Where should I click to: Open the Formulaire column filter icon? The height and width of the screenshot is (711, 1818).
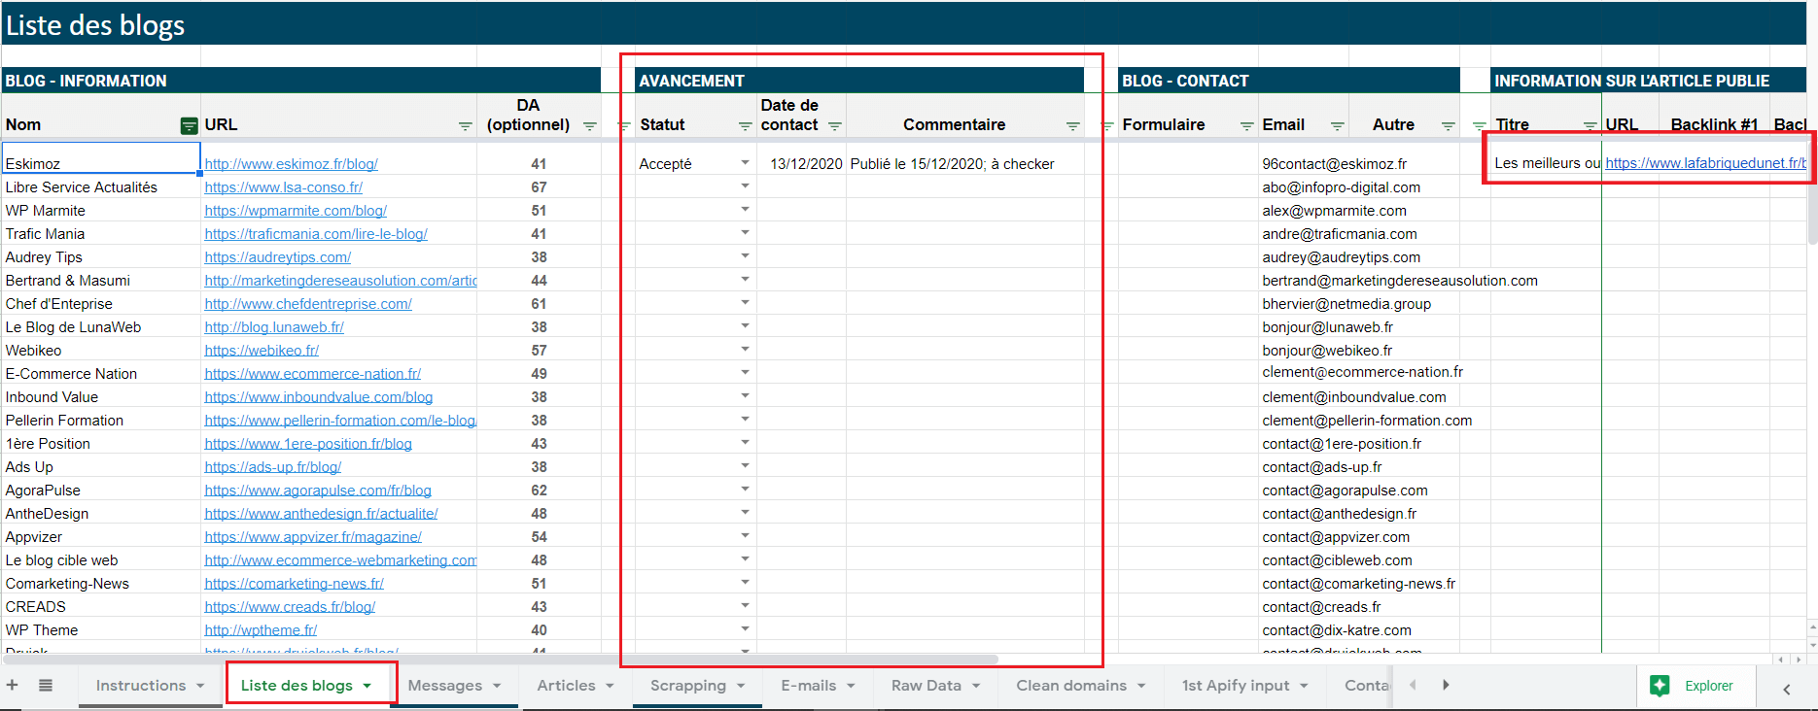tap(1246, 126)
